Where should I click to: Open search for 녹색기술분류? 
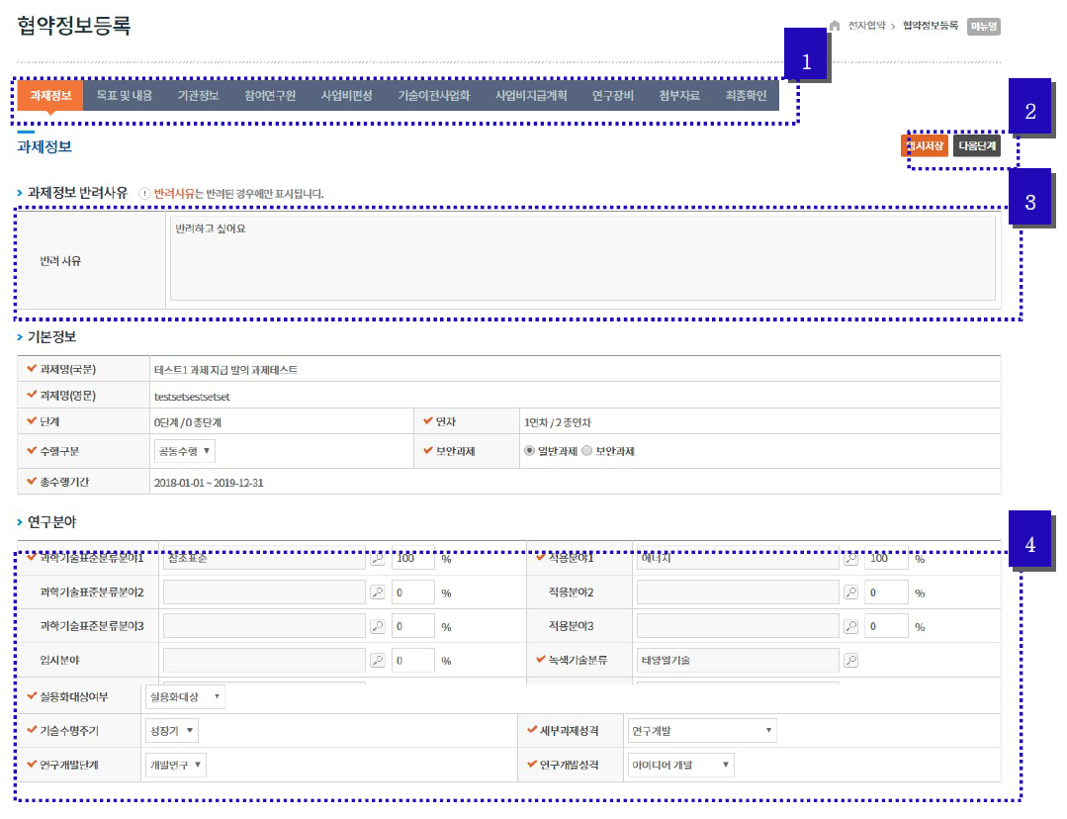click(x=850, y=661)
